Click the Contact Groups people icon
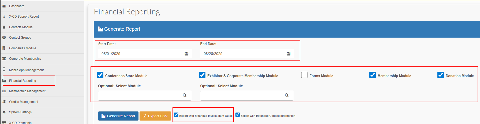Viewport: 480px width, 124px height. pyautogui.click(x=4, y=38)
